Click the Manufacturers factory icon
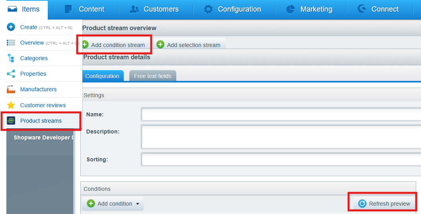Viewport: 421px width, 214px height. pyautogui.click(x=11, y=89)
